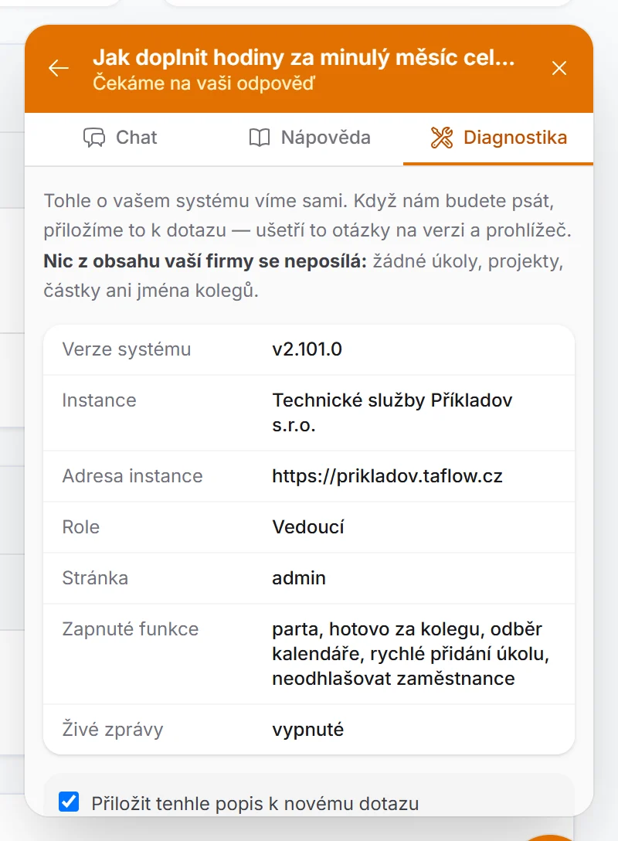Click the Živé zprávy value vypnuté
Viewport: 618px width, 841px height.
tap(307, 730)
